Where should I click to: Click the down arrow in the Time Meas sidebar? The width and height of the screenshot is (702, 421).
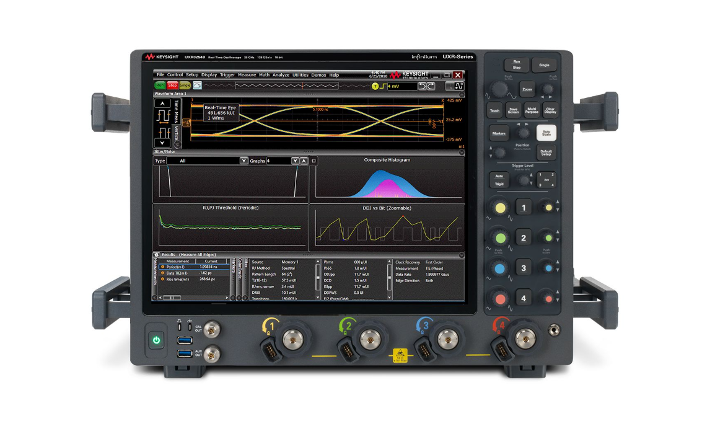point(162,143)
